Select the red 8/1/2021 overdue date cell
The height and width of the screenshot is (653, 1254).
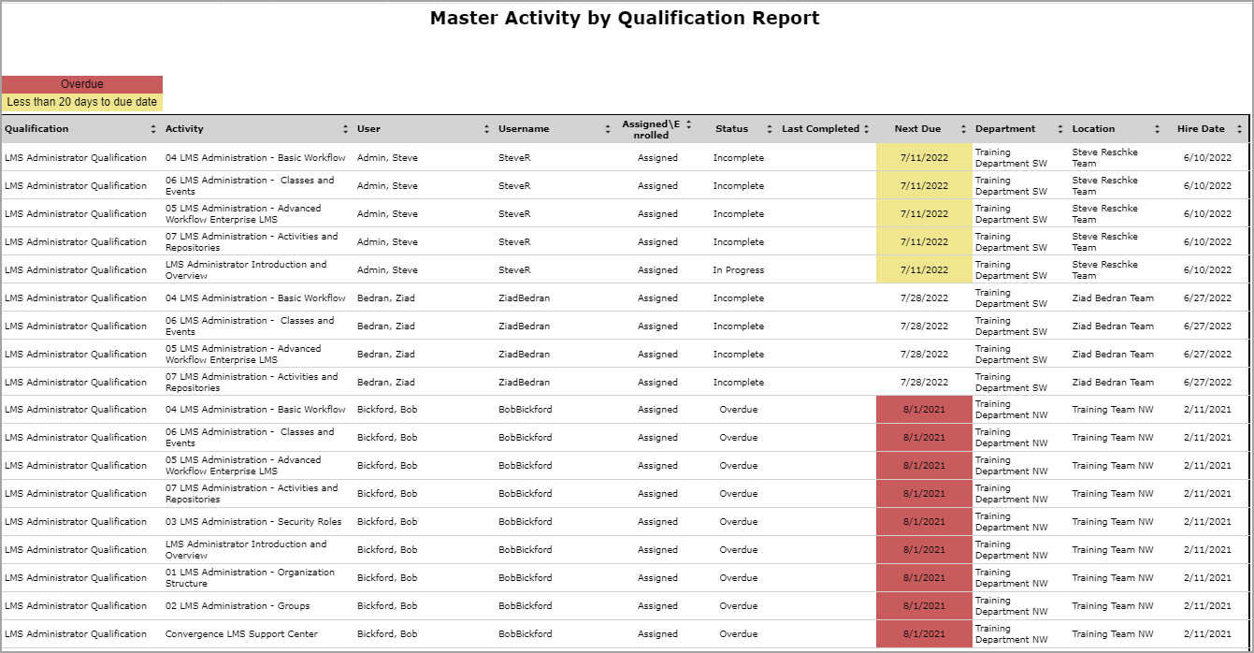923,409
